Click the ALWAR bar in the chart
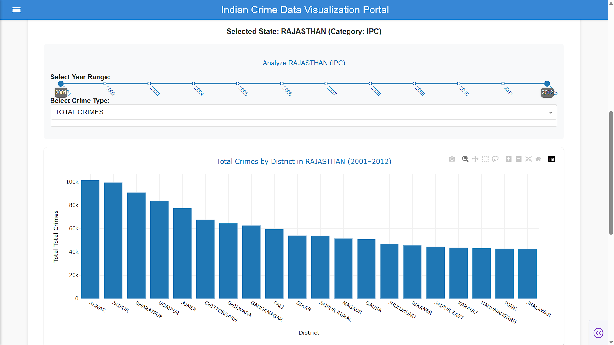 [90, 240]
